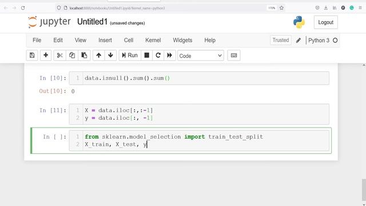Viewport: 366px width, 206px height.
Task: Cut selected cells with the scissors icon
Action: pos(59,56)
